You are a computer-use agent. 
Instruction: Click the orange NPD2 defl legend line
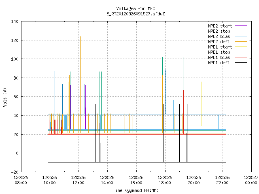tap(241, 41)
